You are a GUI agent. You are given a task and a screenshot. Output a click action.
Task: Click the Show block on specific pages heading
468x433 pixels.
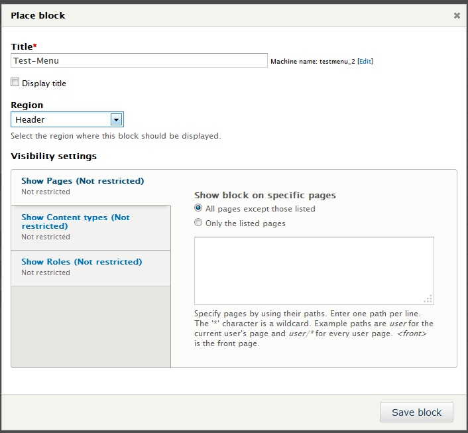pyautogui.click(x=265, y=196)
